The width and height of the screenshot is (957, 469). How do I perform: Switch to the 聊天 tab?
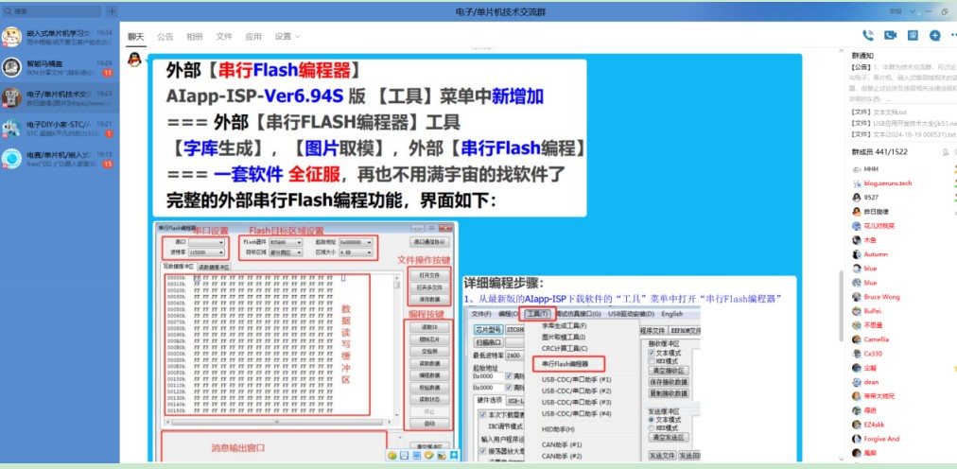click(135, 37)
